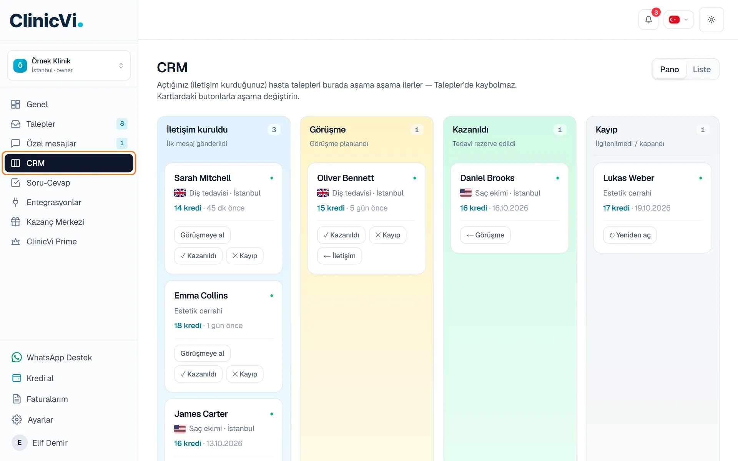
Task: Open the James Carter card name
Action: click(x=201, y=414)
